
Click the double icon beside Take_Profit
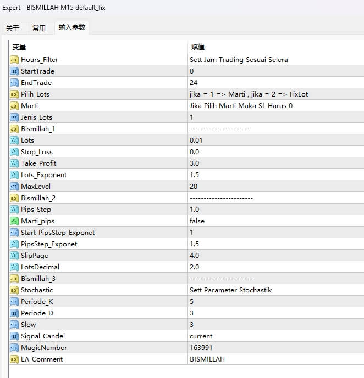pos(14,163)
